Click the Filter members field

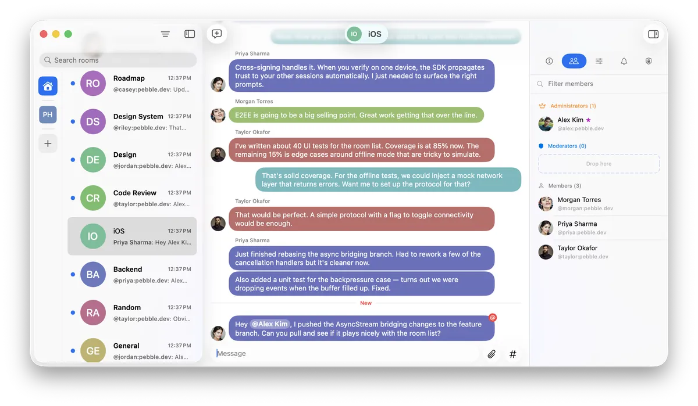pyautogui.click(x=599, y=84)
